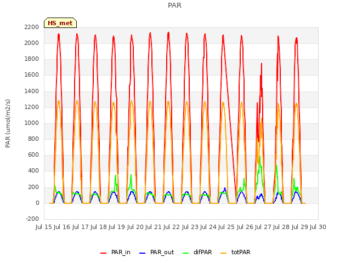Click the HS_met annotation tag
This screenshot has width=351, height=263.
pos(60,23)
